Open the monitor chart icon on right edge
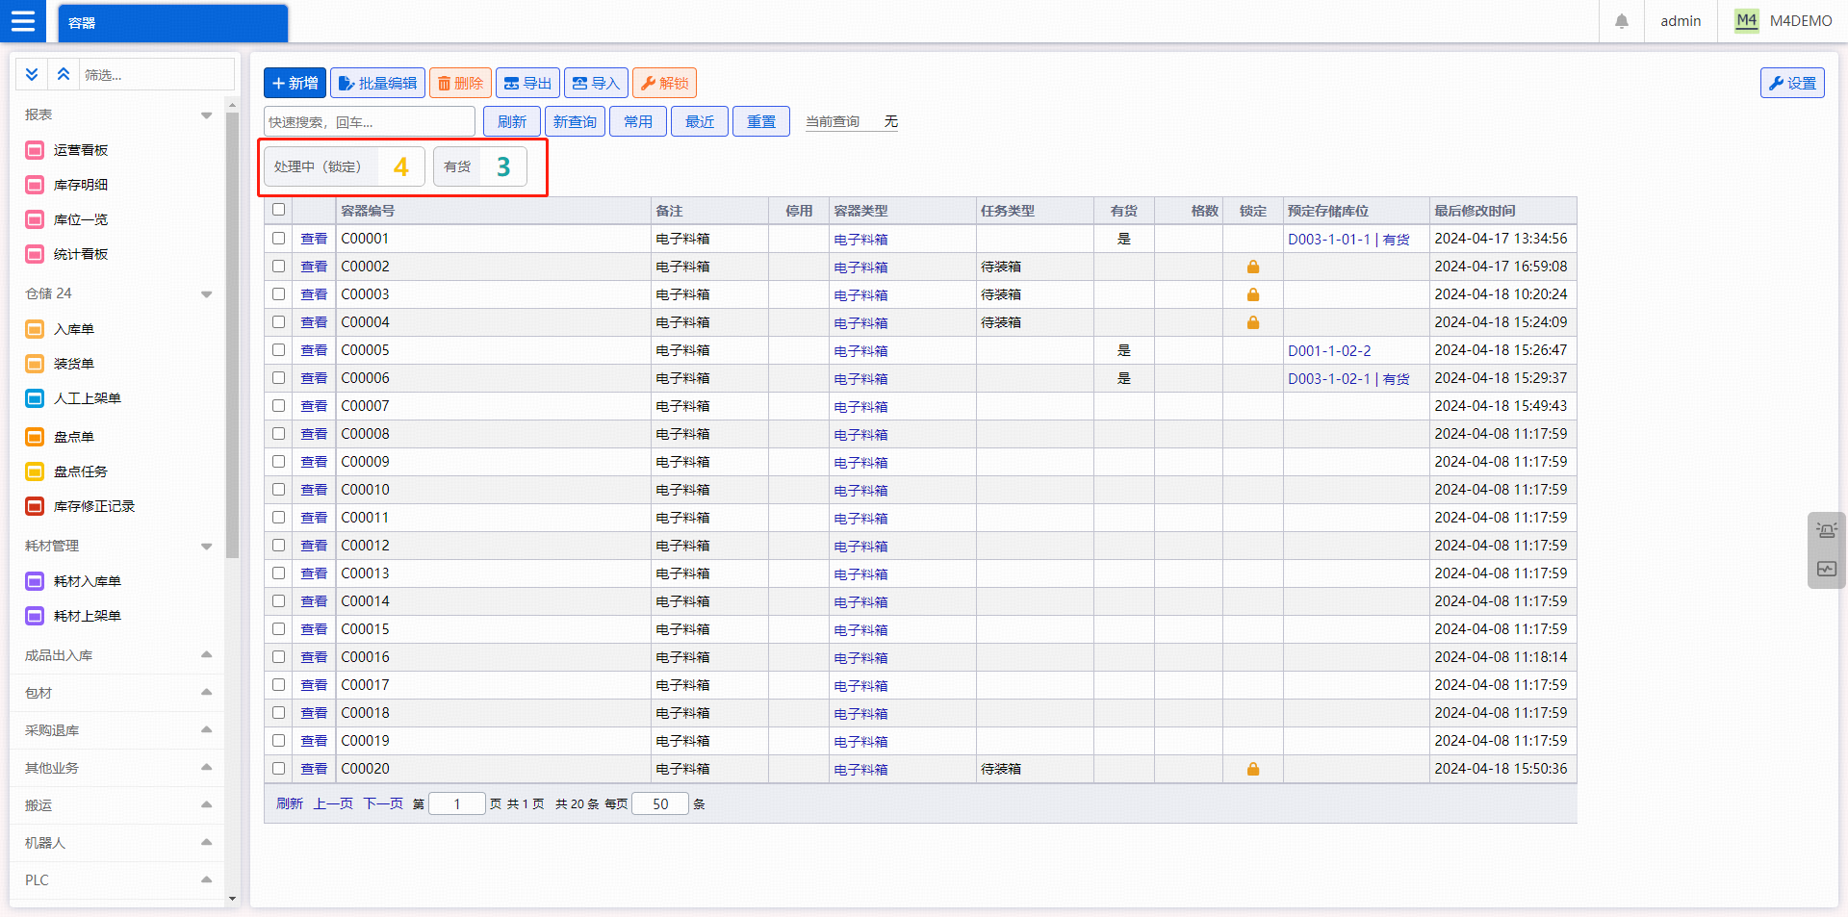The width and height of the screenshot is (1848, 917). pos(1826,569)
